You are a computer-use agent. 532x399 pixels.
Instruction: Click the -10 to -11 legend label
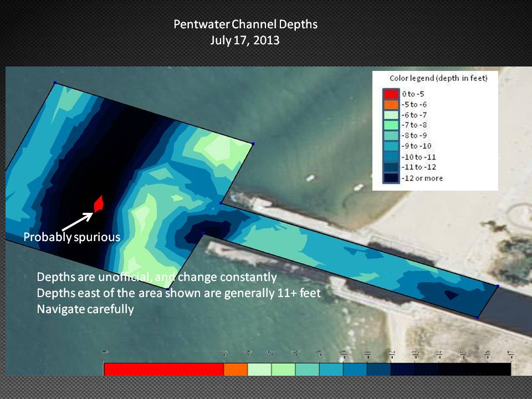pos(418,157)
